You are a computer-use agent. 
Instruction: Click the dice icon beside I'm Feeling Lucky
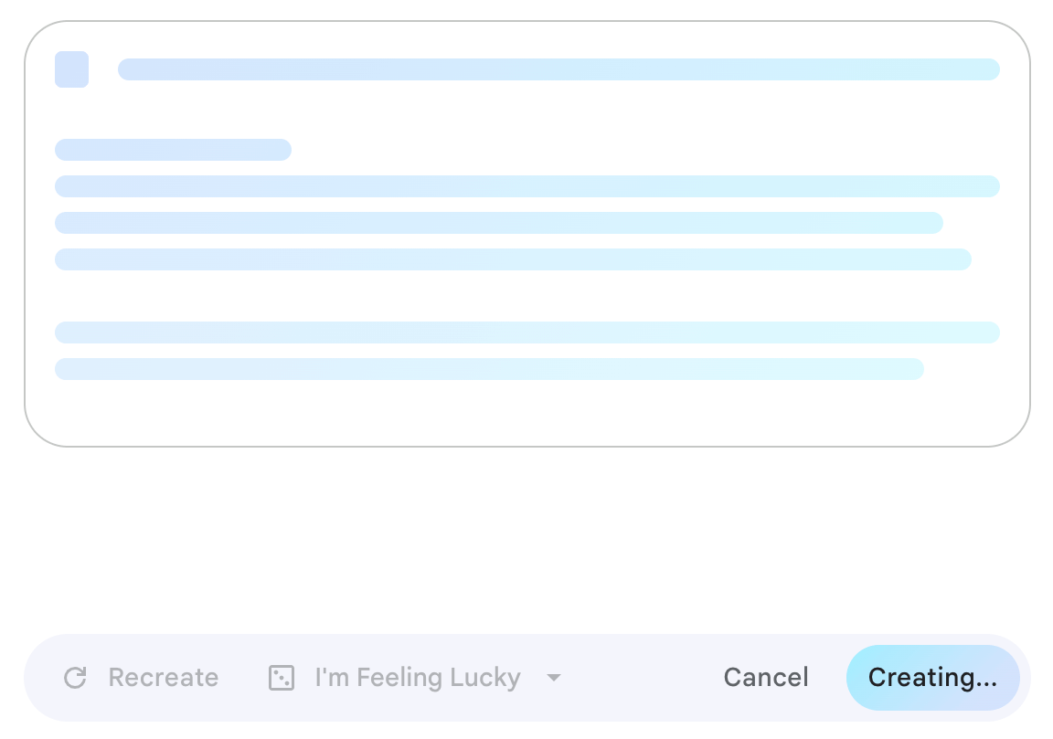pos(281,678)
